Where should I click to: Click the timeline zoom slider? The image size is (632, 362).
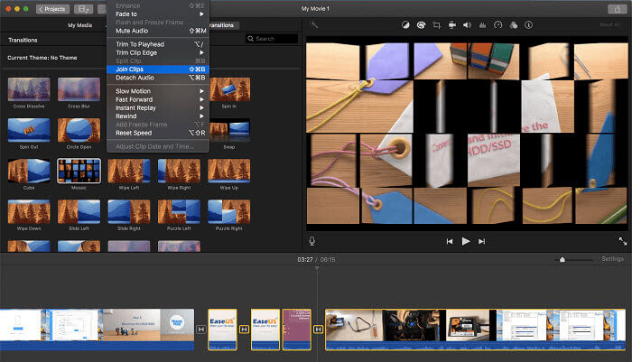562,259
